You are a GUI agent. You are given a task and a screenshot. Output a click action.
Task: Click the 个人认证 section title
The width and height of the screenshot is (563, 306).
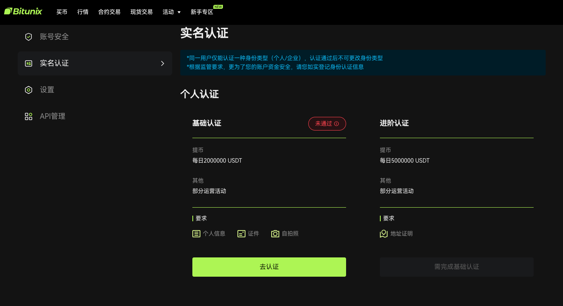(200, 94)
